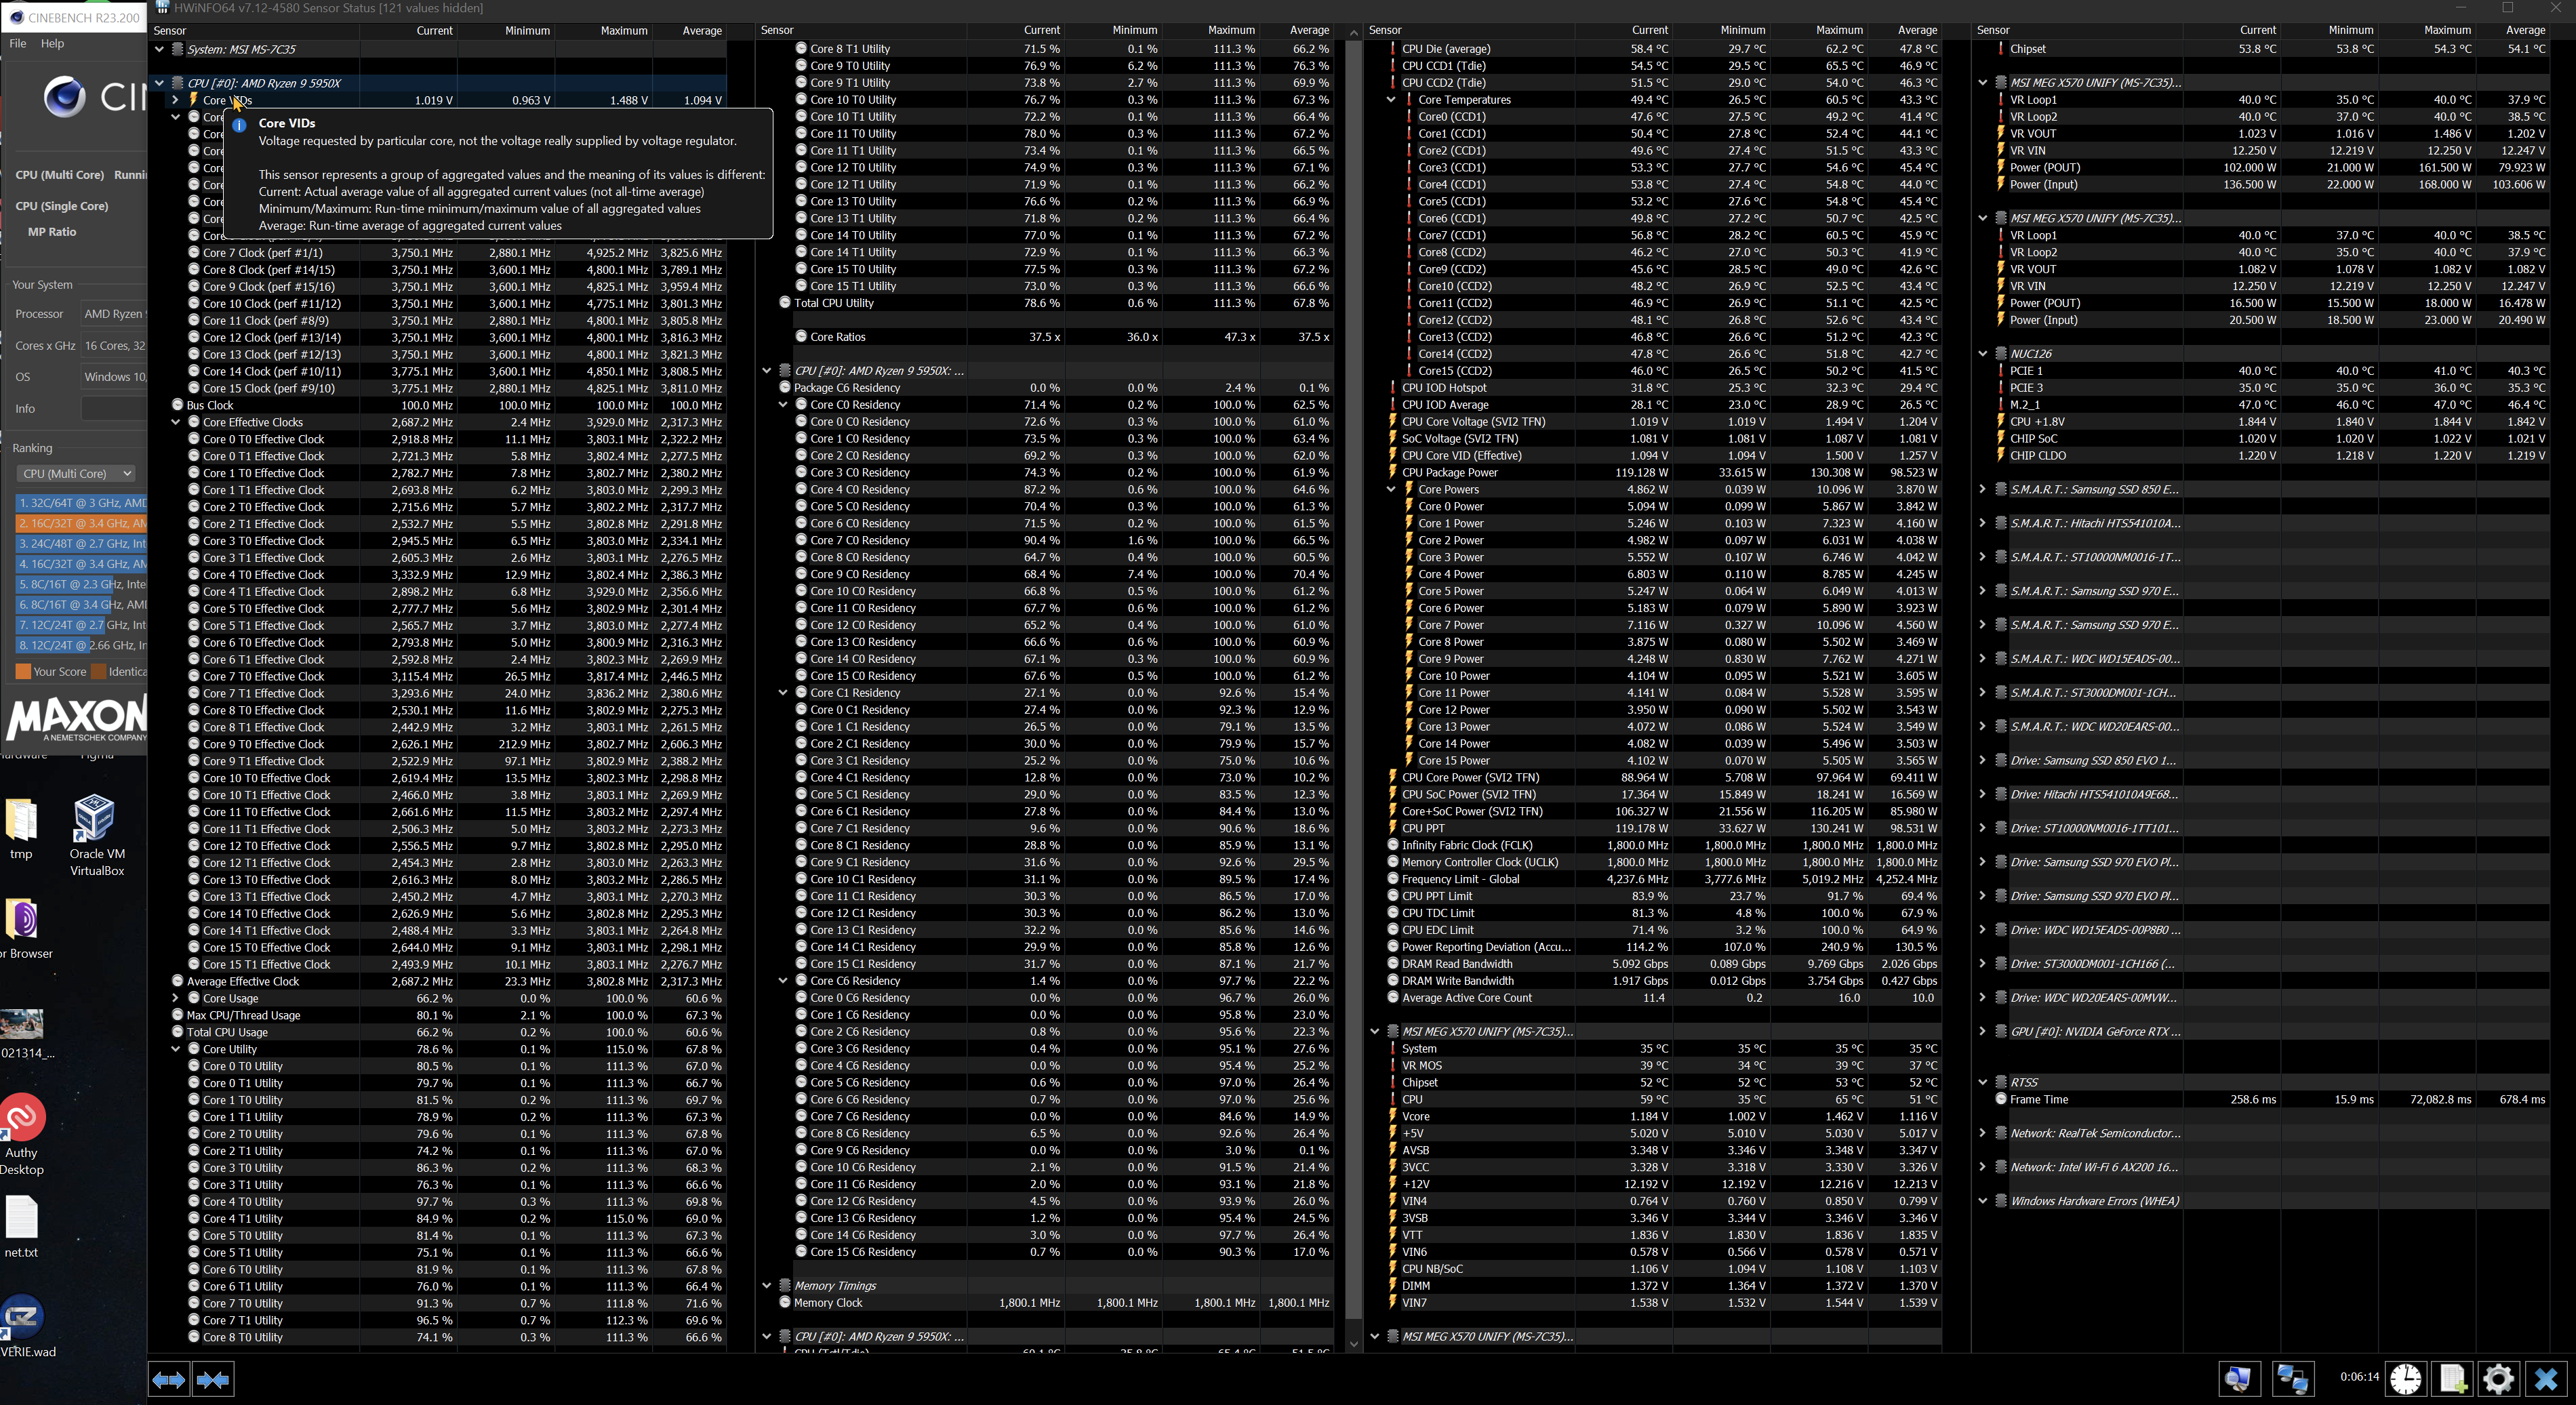Collapse the Core Effective Clocks group
2576x1405 pixels.
pyautogui.click(x=175, y=422)
